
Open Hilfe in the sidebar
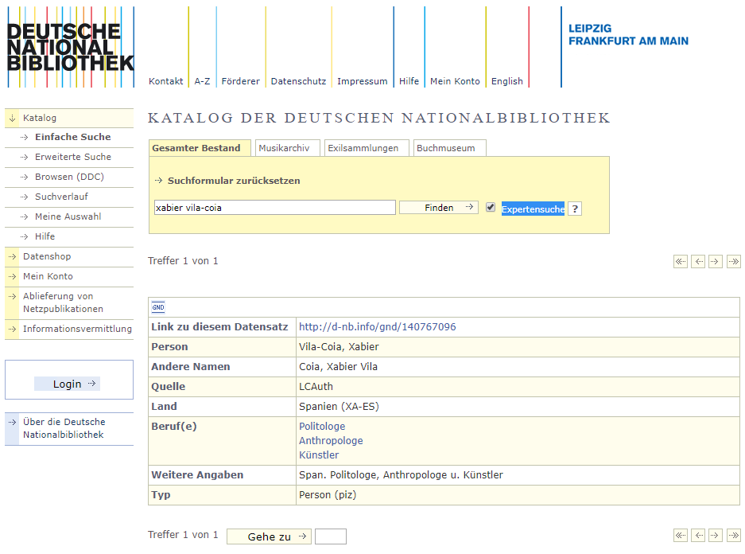pos(45,237)
